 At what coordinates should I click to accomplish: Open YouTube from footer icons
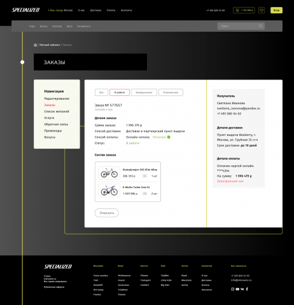(x=237, y=289)
